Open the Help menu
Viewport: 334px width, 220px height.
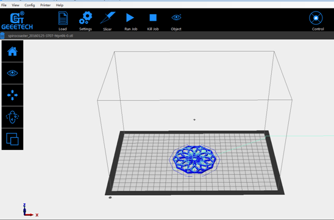pos(60,5)
